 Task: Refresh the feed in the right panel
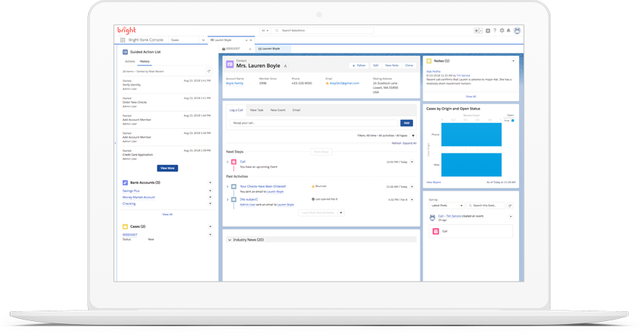[510, 206]
